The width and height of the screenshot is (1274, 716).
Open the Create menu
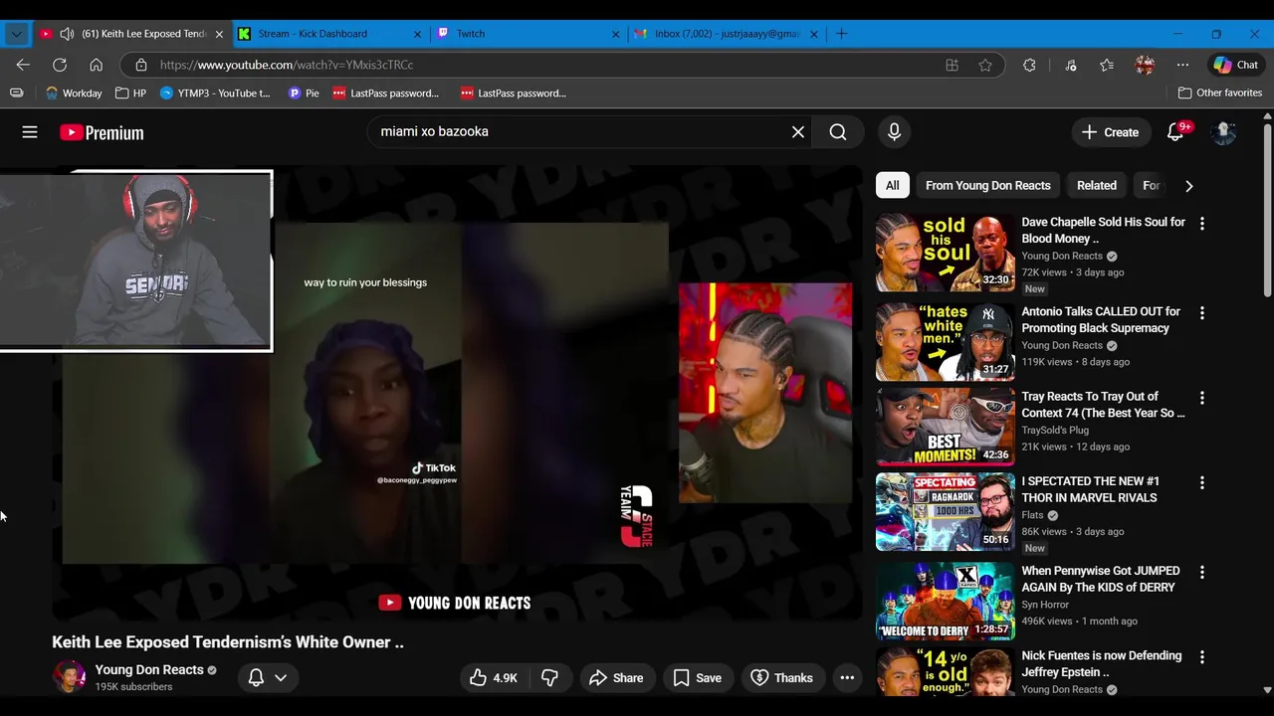[x=1110, y=132]
